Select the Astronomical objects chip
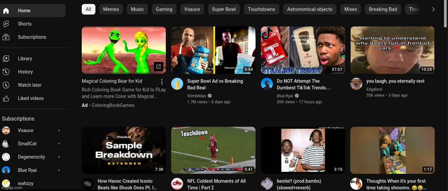448x191 pixels. coord(310,10)
